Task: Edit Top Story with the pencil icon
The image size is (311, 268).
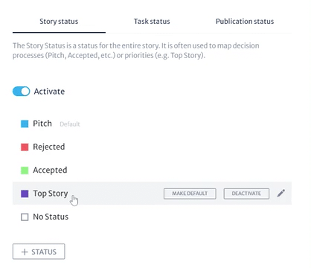Action: [x=281, y=194]
